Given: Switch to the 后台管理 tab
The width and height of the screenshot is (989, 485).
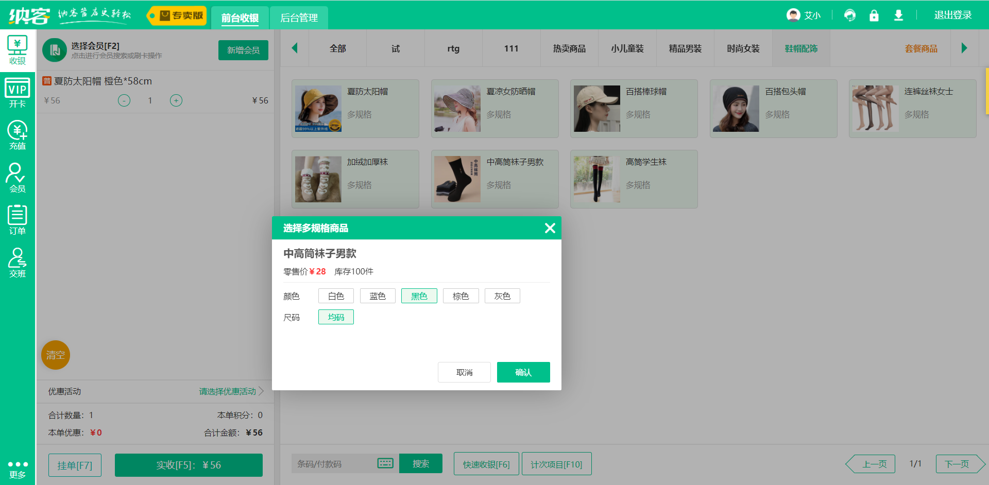Looking at the screenshot, I should coord(299,17).
